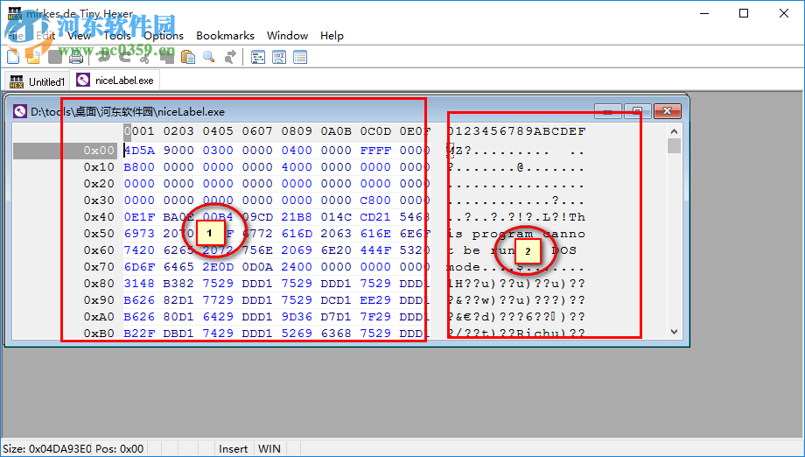
Task: Restore the niceLabel.exe child window
Action: pos(637,111)
